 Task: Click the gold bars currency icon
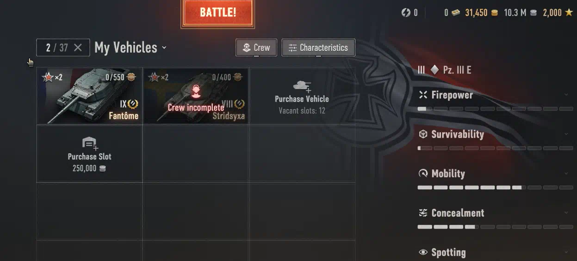456,13
